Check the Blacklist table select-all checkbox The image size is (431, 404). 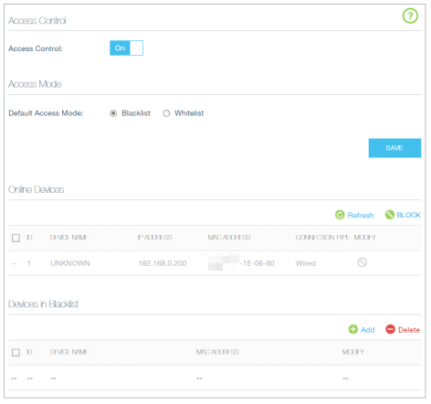click(x=16, y=353)
